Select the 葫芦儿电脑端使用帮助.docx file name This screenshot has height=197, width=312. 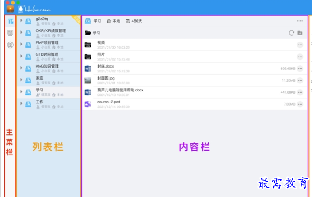tap(120, 90)
